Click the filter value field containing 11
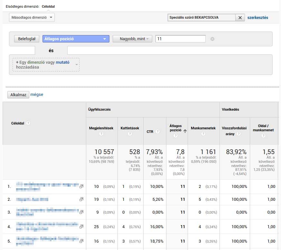Screen dimensions: 281x250 point(180,39)
